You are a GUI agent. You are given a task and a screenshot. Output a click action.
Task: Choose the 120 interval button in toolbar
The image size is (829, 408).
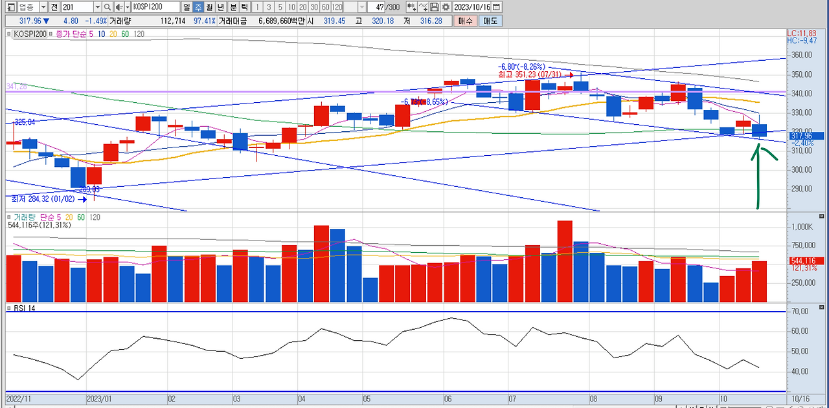click(337, 6)
